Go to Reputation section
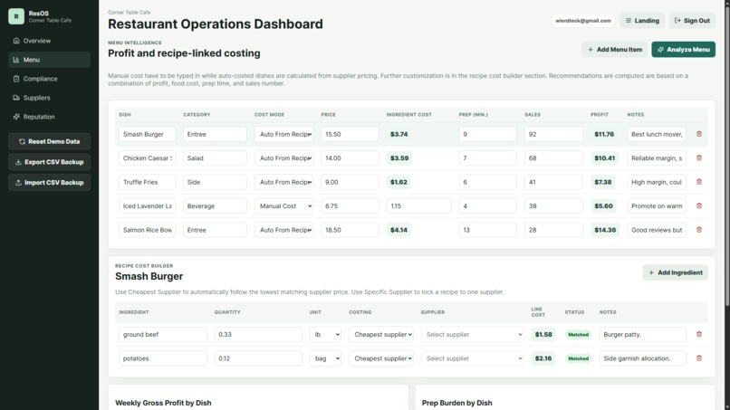730x410 pixels. (x=49, y=117)
